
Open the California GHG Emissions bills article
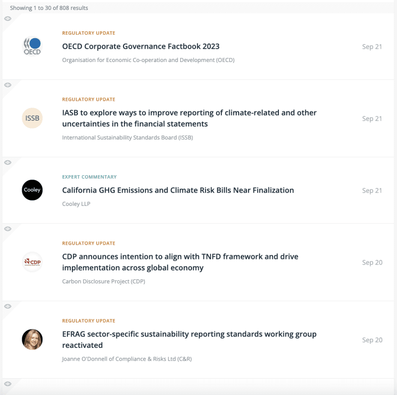click(x=178, y=190)
